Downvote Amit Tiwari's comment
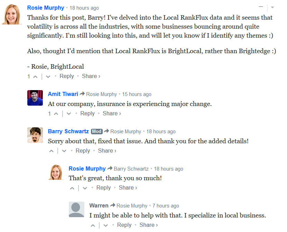 (x=69, y=114)
